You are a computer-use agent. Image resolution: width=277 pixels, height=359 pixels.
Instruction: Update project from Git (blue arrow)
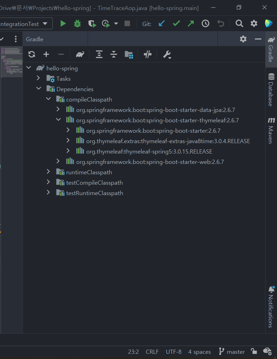point(161,23)
